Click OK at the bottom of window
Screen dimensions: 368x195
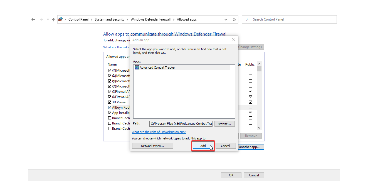point(231,175)
